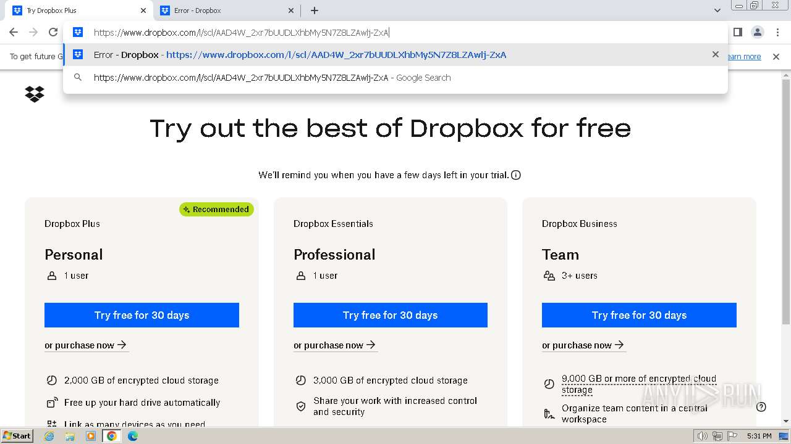This screenshot has width=791, height=444.
Task: Click purchase now under Professional plan
Action: click(334, 345)
